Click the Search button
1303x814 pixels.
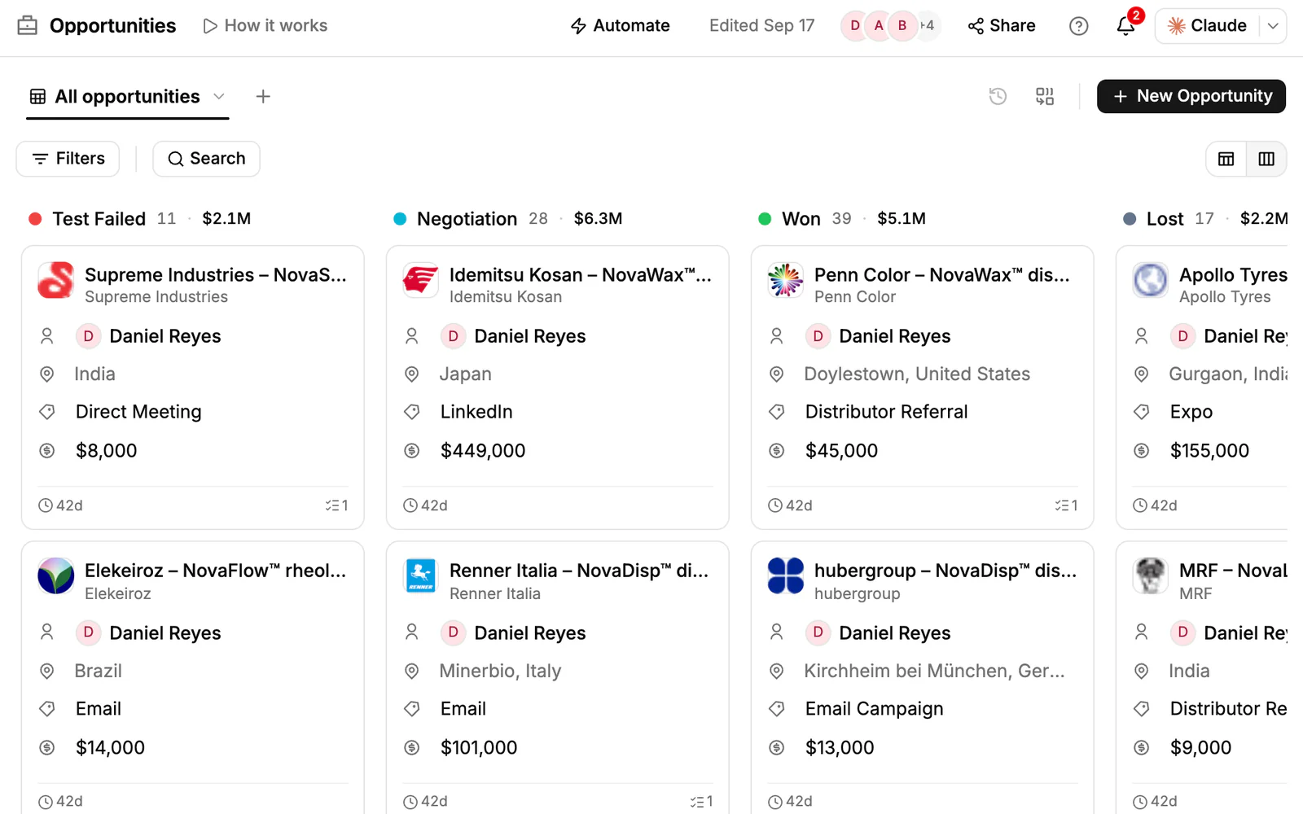pos(206,159)
